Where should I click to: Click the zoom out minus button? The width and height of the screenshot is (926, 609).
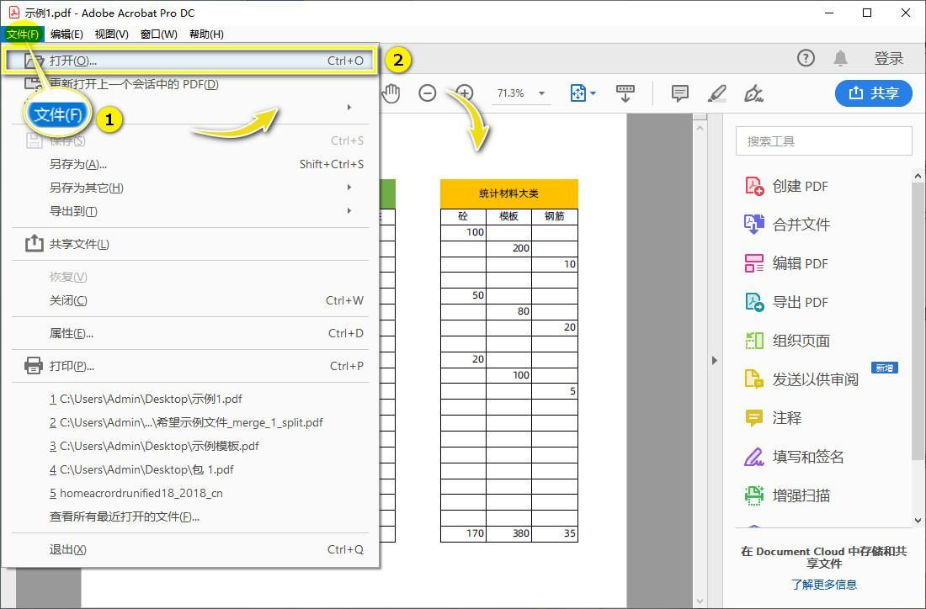tap(427, 93)
